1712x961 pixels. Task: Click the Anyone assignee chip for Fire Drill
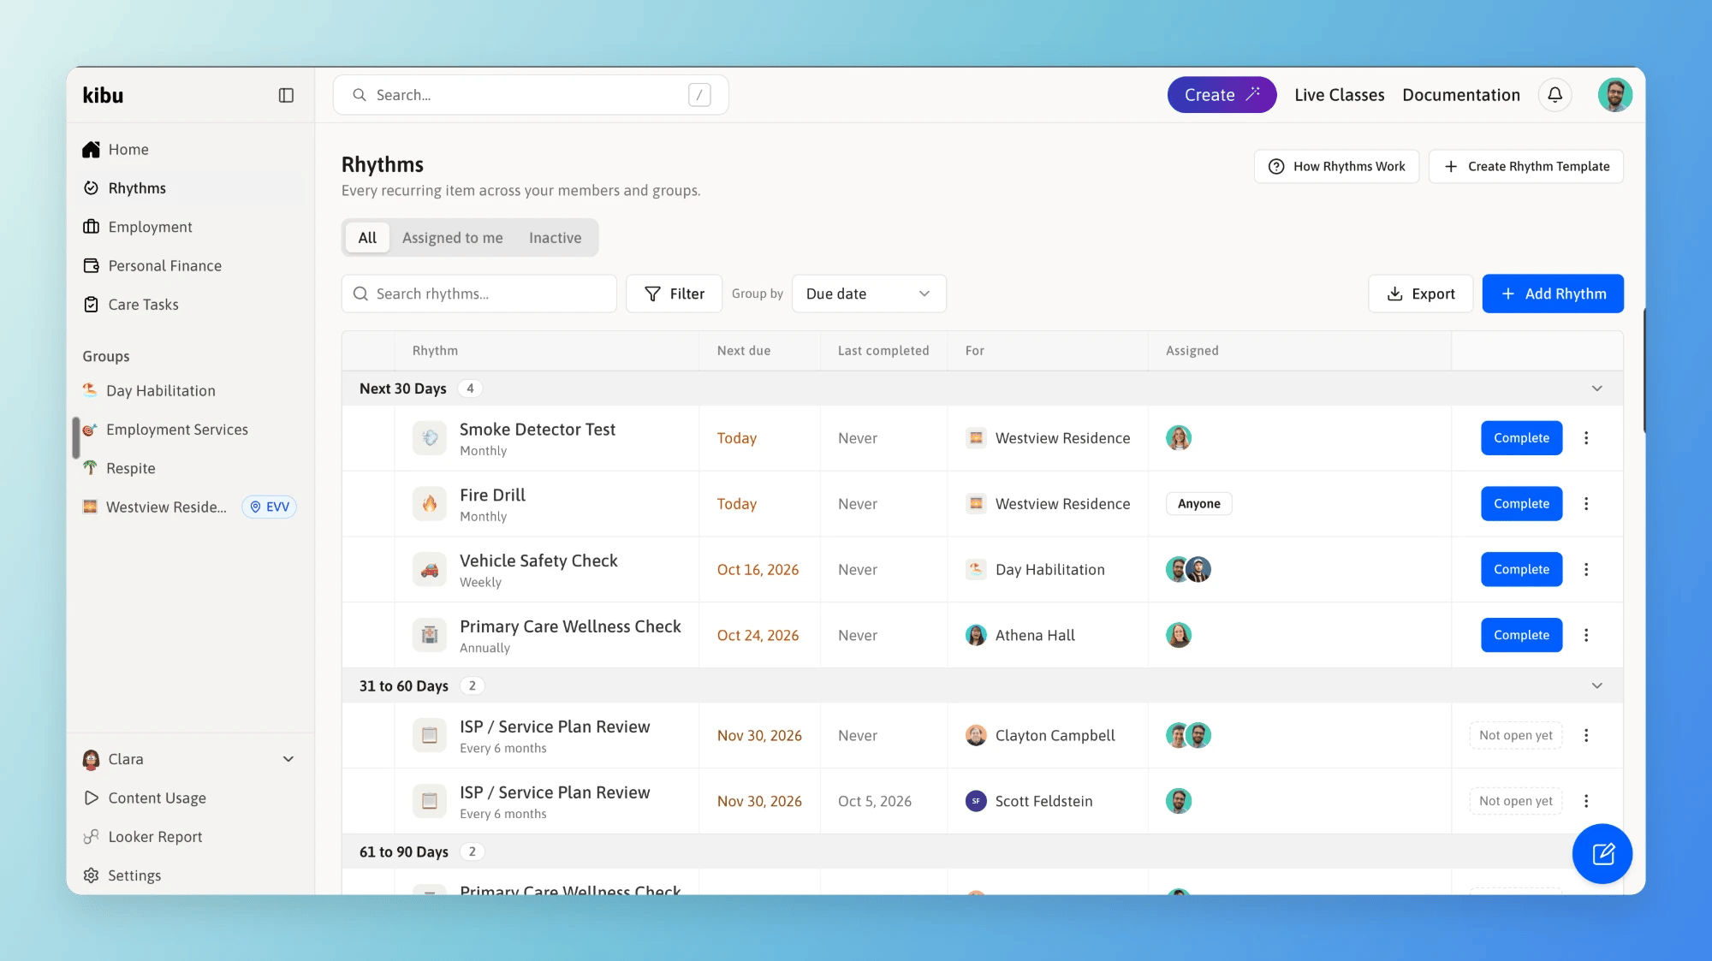(x=1198, y=504)
